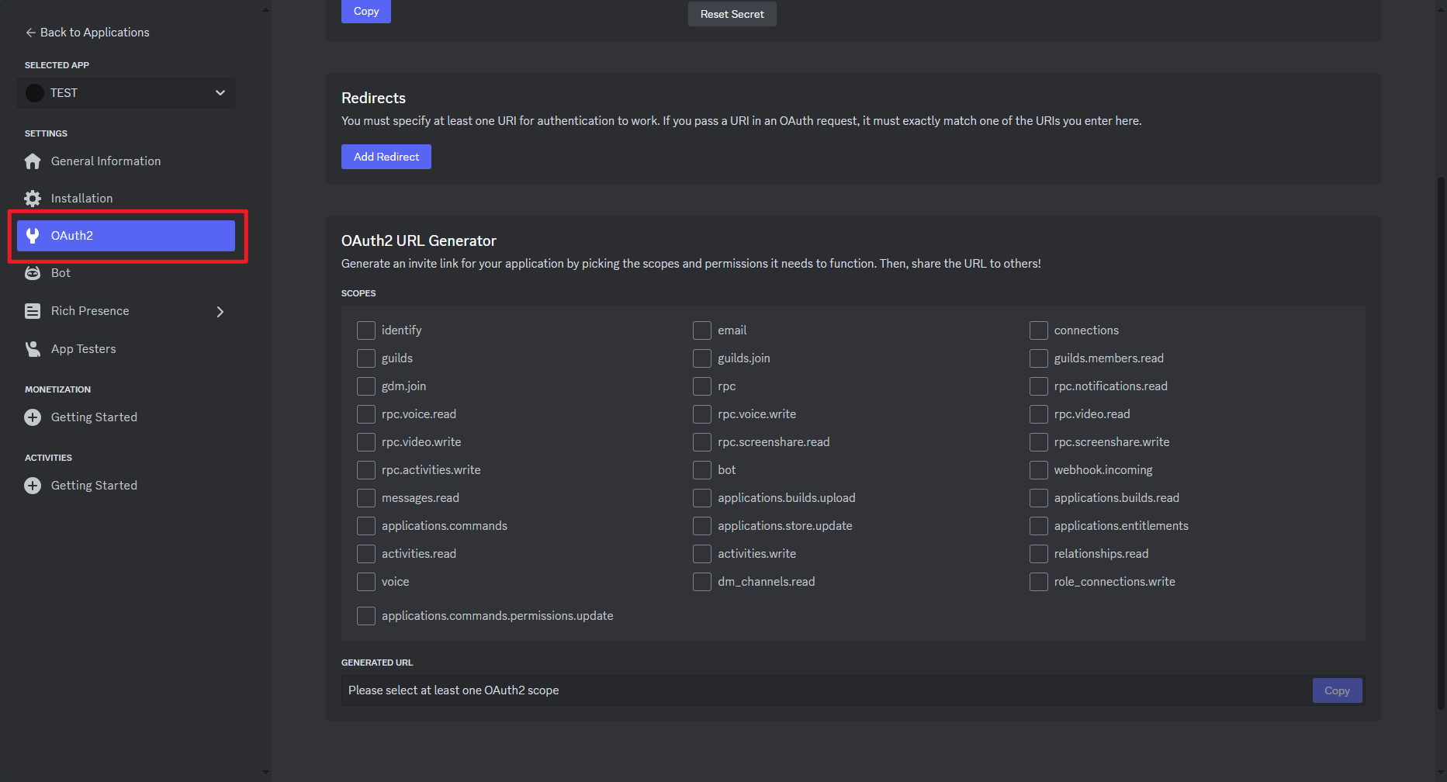Click the App Testers person icon
This screenshot has width=1447, height=782.
tap(33, 349)
